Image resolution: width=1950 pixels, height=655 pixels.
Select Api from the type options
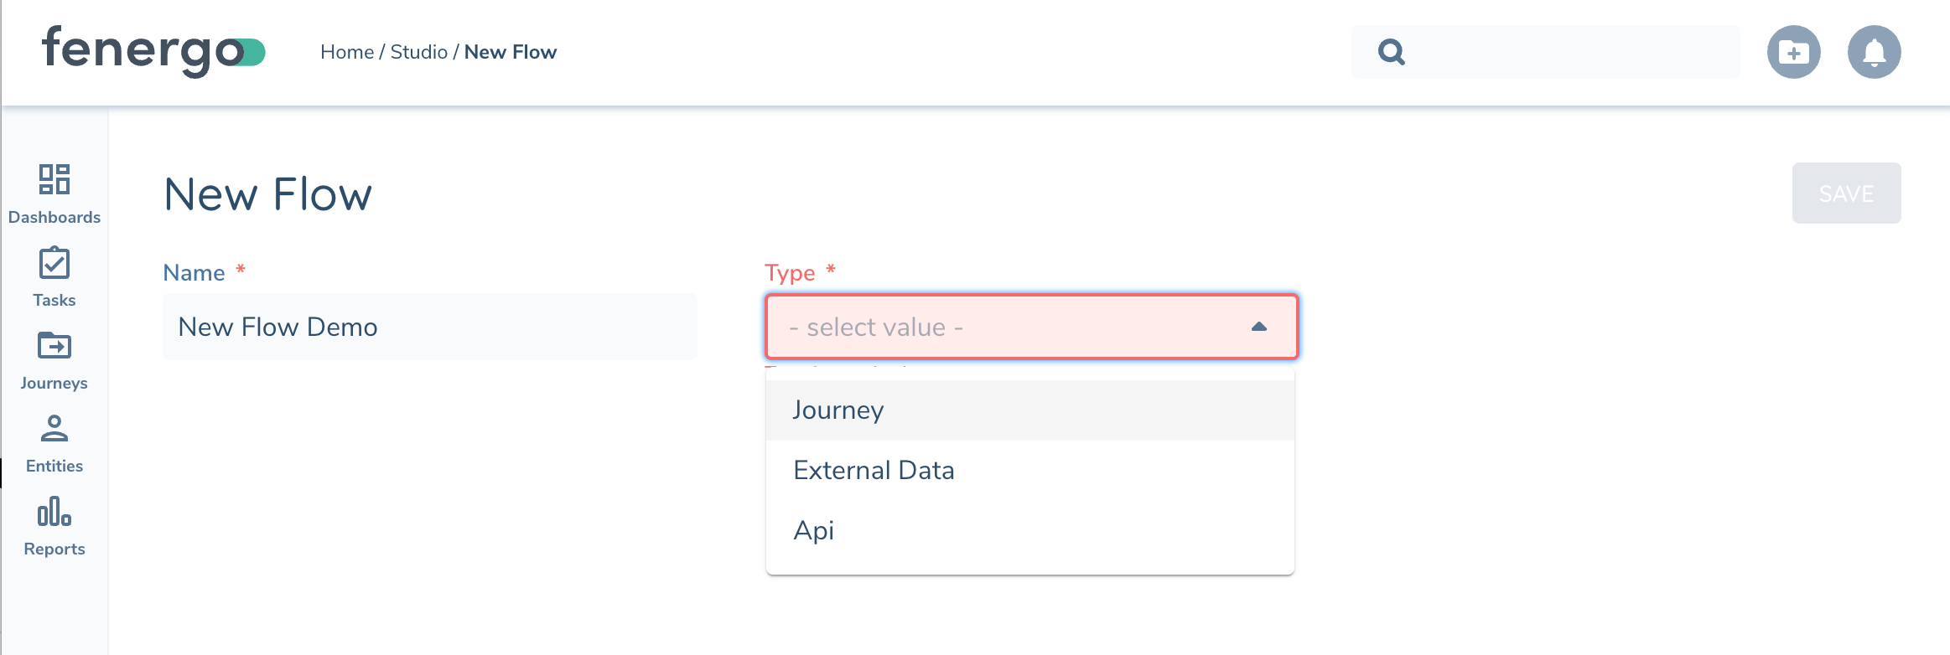(x=812, y=529)
